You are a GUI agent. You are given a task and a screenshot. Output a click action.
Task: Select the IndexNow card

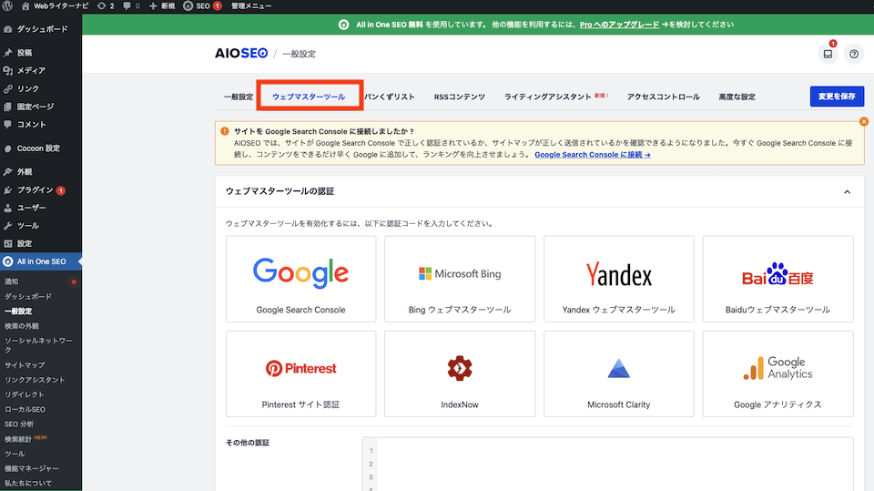(x=460, y=373)
